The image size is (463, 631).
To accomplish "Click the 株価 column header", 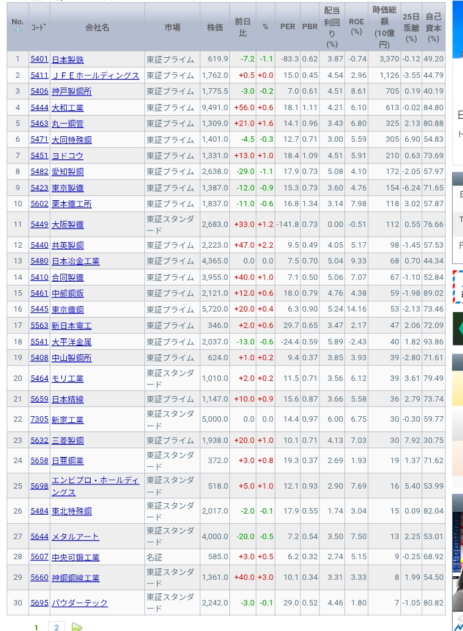I will click(x=215, y=27).
